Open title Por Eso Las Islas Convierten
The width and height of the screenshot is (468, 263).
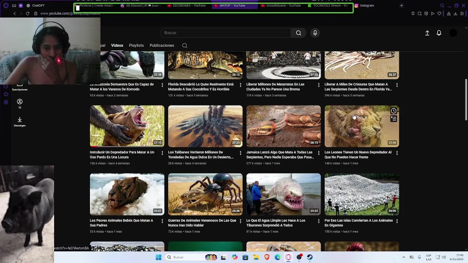point(359,223)
